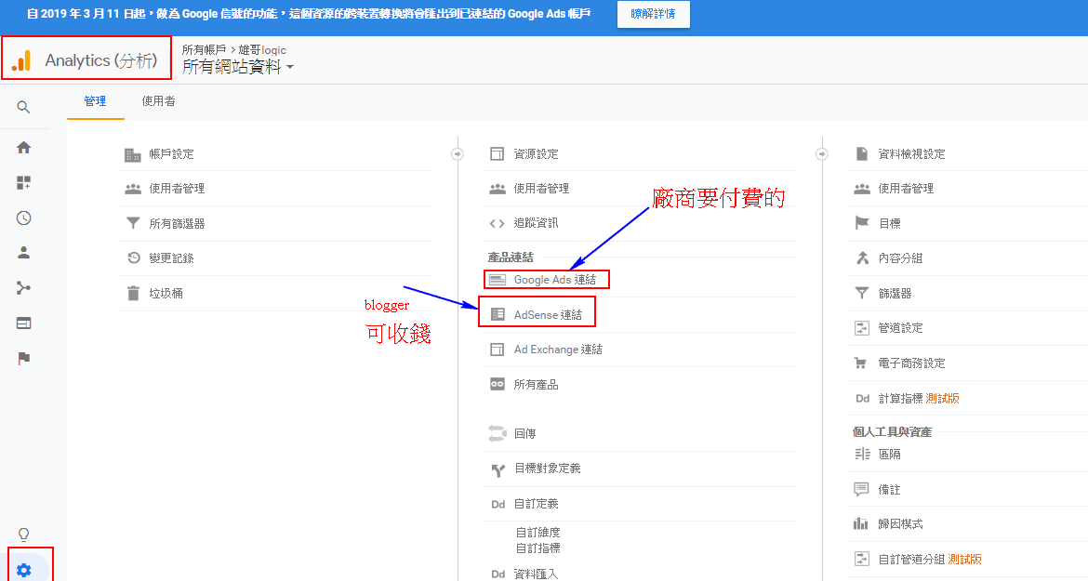Click the 目標 flag icon
This screenshot has width=1088, height=581.
[862, 223]
